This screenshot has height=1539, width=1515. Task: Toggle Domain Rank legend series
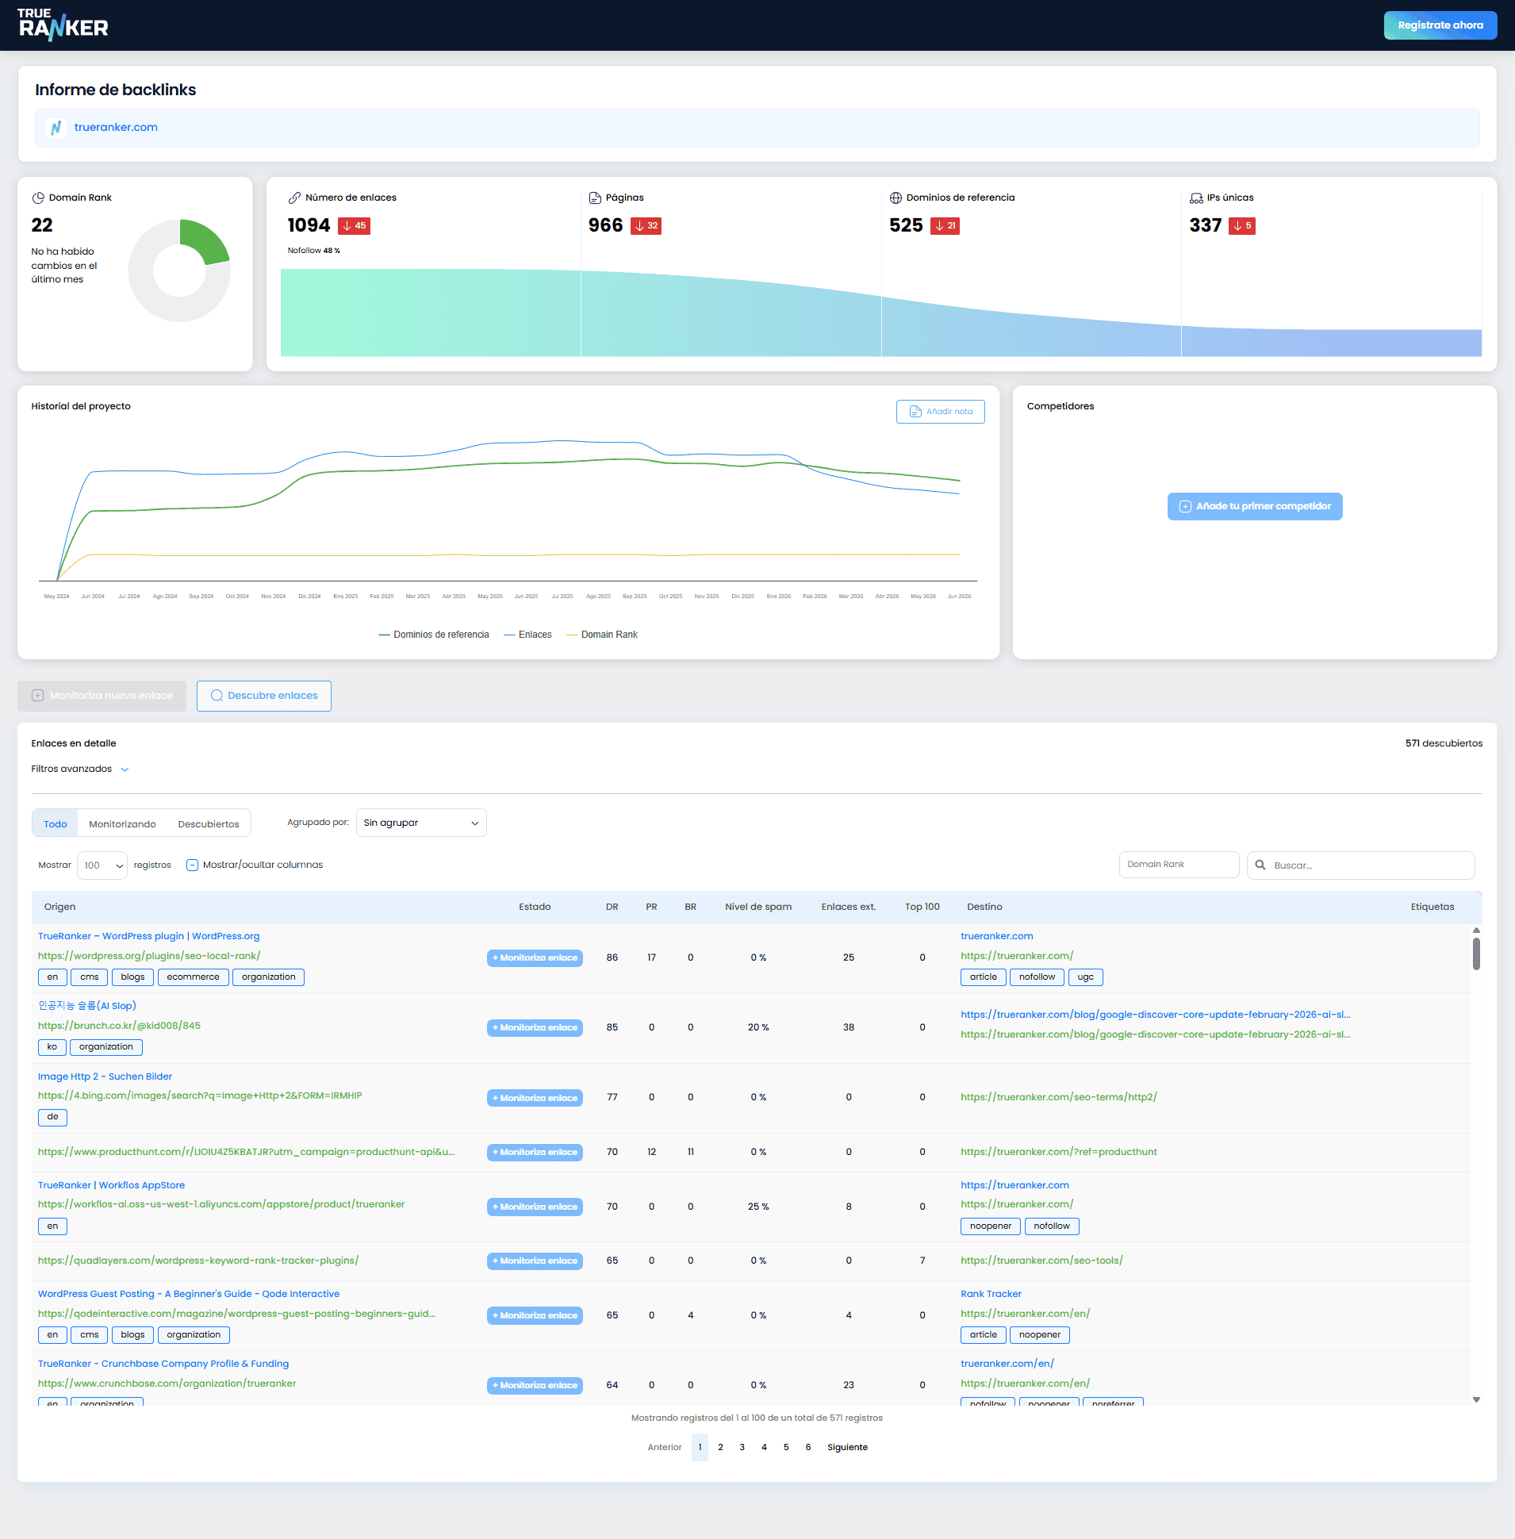pos(601,635)
